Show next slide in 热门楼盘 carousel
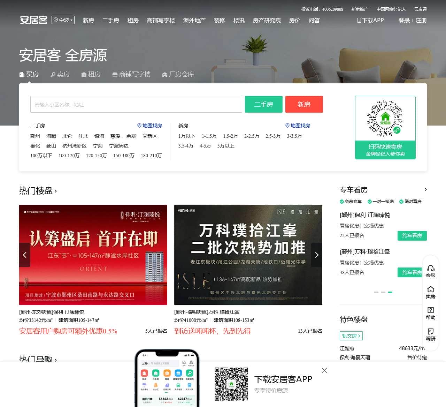 (317, 255)
